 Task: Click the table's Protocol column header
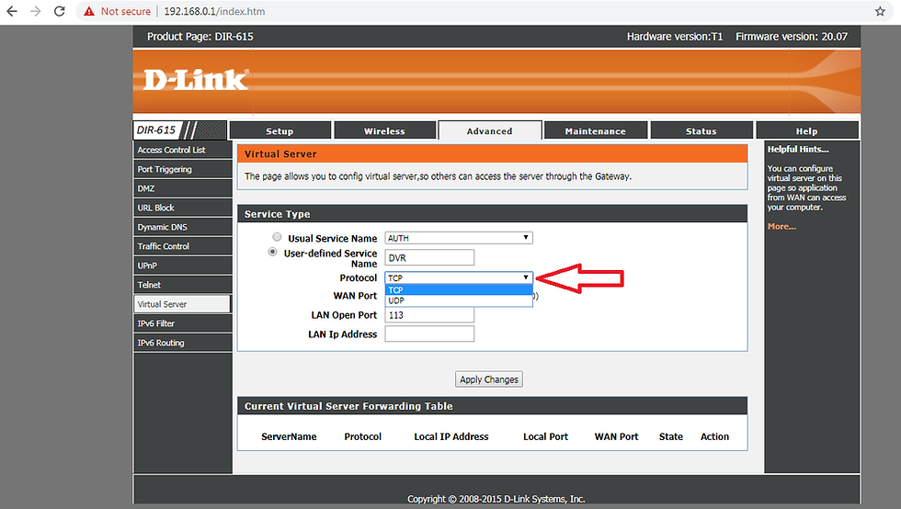(x=362, y=436)
